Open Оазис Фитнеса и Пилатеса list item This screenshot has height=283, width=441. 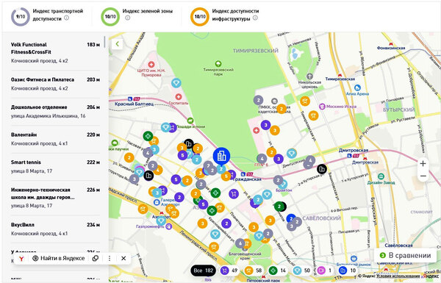55,84
